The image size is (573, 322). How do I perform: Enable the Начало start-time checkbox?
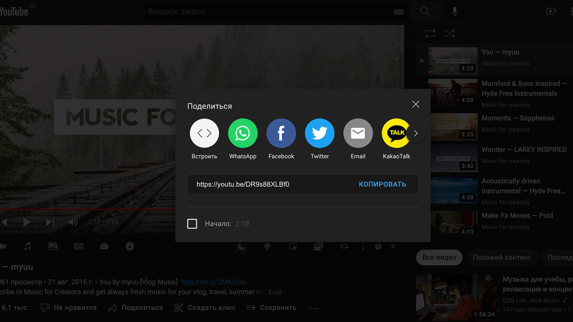192,223
